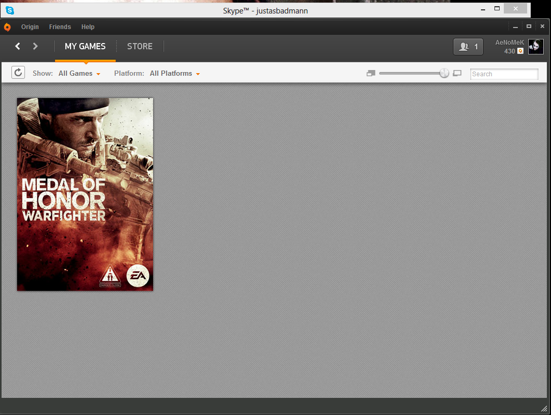Click the Search input field
551x415 pixels.
(504, 74)
